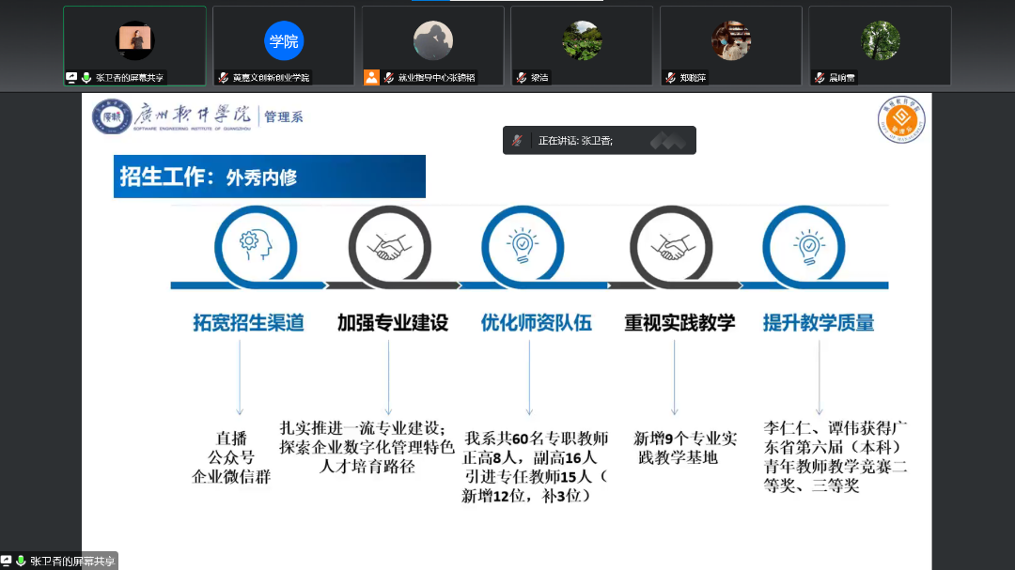1015x570 pixels.
Task: Click the muted mic icon next to 郑晓萍
Action: pyautogui.click(x=670, y=78)
